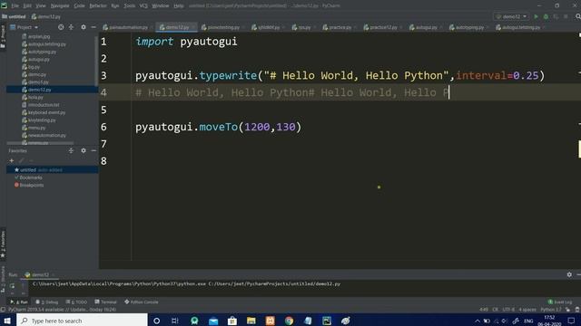The height and width of the screenshot is (326, 581).
Task: Click the expand/collapse all icon in Project panel
Action: pos(71,27)
